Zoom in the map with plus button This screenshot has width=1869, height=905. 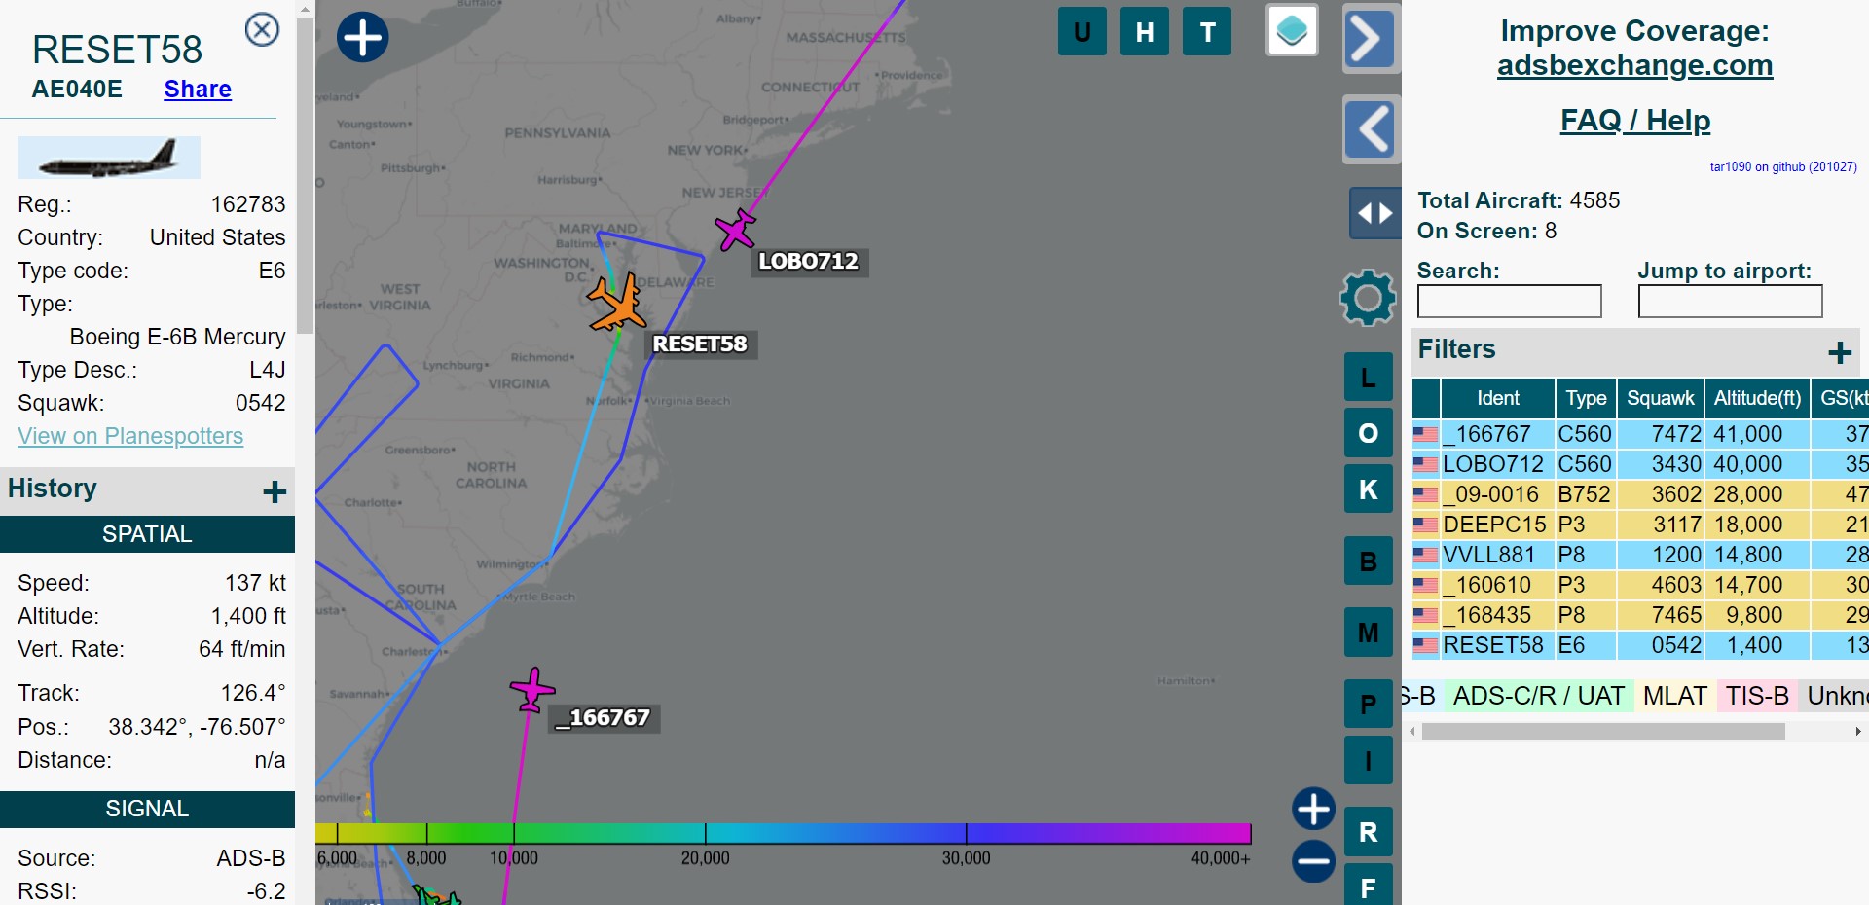pyautogui.click(x=1313, y=809)
